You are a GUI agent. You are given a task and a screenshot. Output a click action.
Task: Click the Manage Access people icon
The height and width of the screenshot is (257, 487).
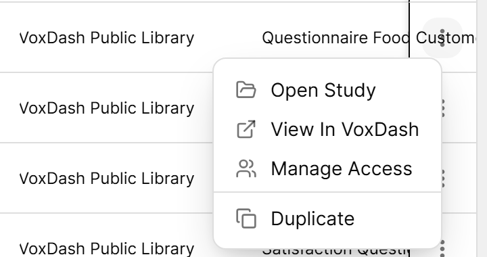(246, 168)
